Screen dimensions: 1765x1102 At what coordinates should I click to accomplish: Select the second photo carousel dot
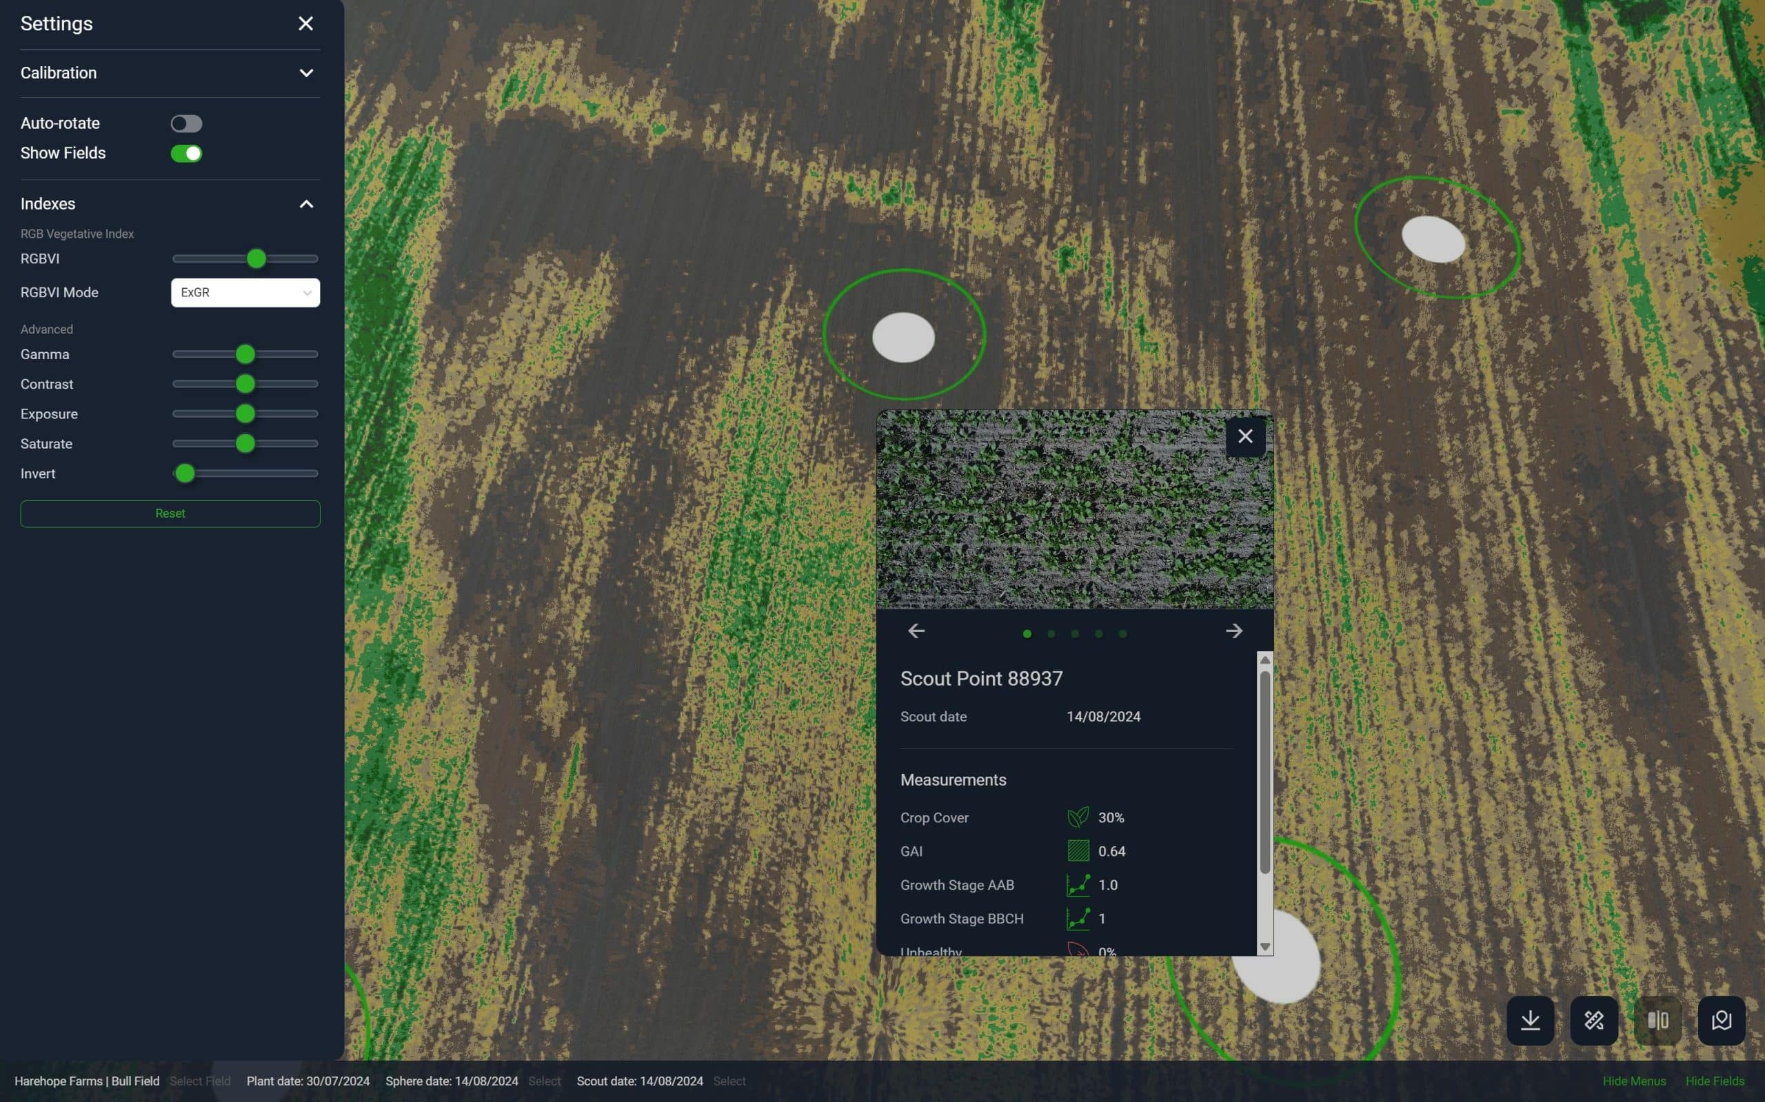click(x=1051, y=634)
